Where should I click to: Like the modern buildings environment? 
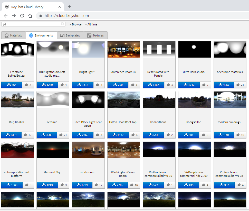(240, 135)
